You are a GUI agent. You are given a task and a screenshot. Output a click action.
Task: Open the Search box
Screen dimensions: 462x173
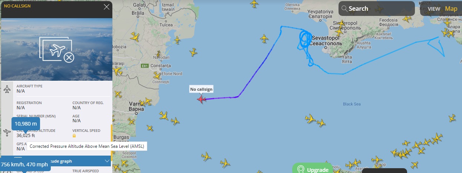pos(376,8)
